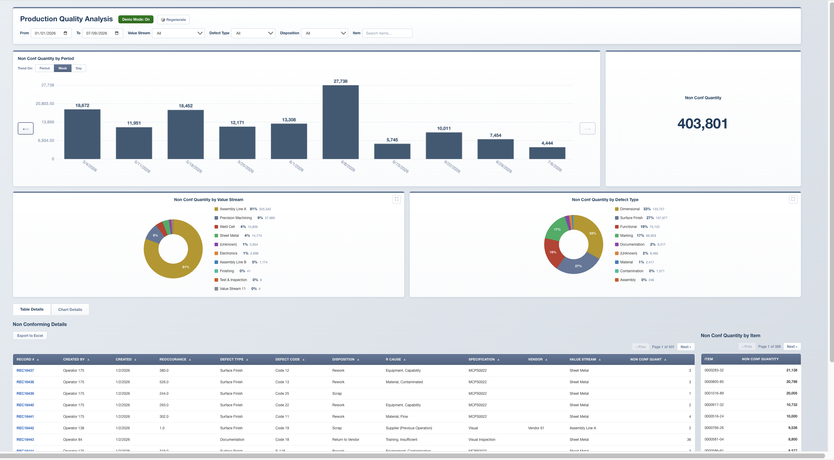
Task: Toggle Precision Machining legend swatch
Action: [216, 218]
